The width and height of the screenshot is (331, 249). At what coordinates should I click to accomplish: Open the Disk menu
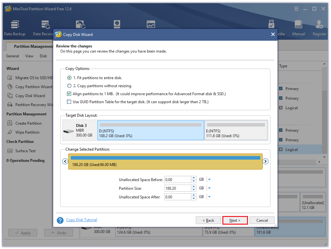[x=43, y=56]
